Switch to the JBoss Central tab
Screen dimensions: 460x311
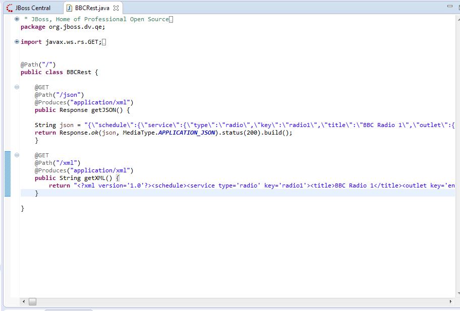(29, 8)
